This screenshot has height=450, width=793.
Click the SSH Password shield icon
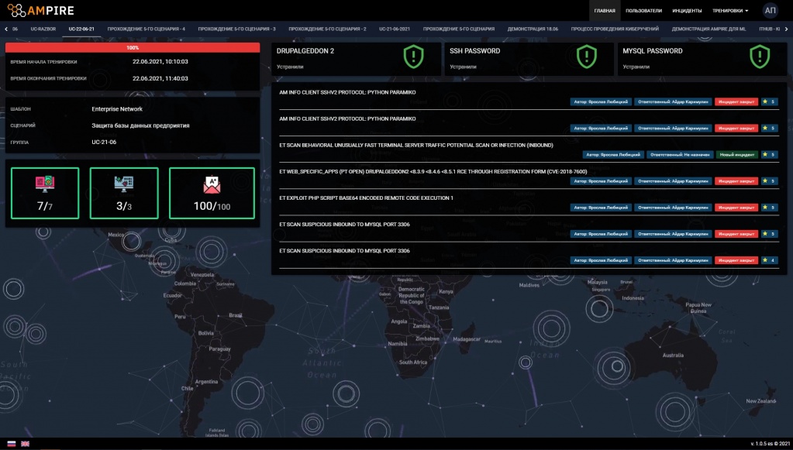(587, 57)
